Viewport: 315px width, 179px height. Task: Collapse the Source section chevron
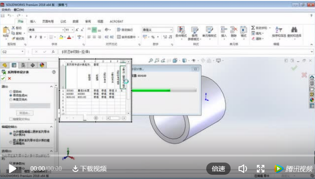[x=52, y=86]
